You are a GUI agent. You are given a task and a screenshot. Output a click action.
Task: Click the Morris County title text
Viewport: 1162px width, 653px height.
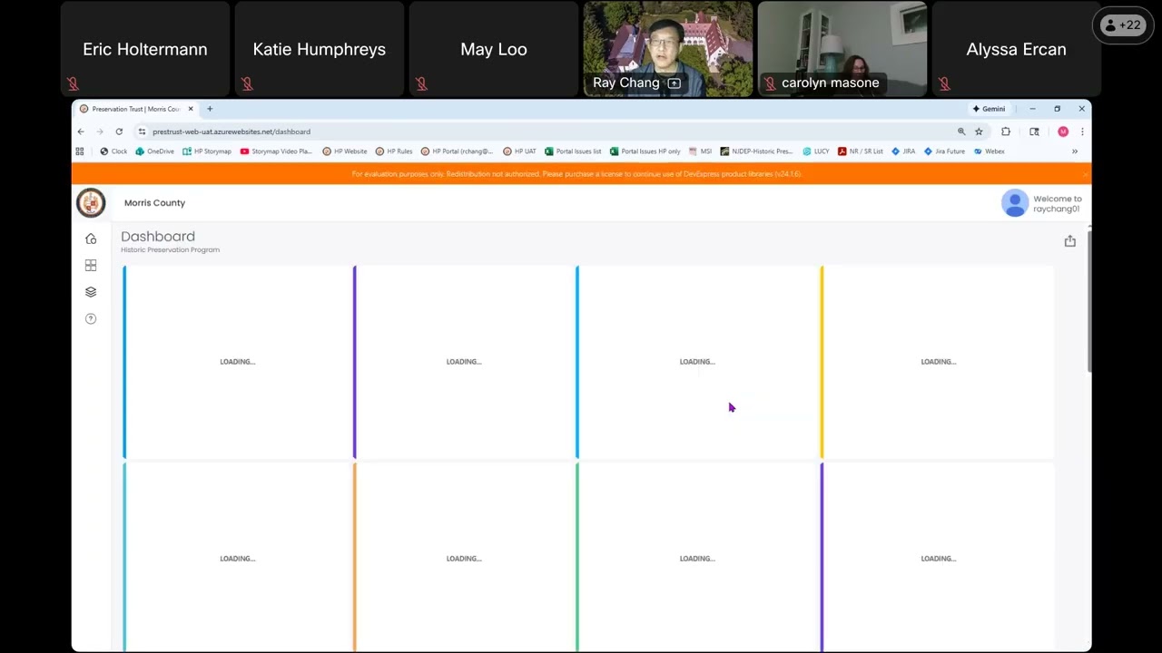tap(154, 203)
